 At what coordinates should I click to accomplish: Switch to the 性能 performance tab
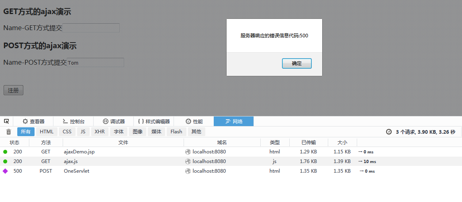pos(194,121)
